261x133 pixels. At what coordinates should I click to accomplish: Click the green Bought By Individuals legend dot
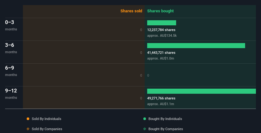point(145,119)
